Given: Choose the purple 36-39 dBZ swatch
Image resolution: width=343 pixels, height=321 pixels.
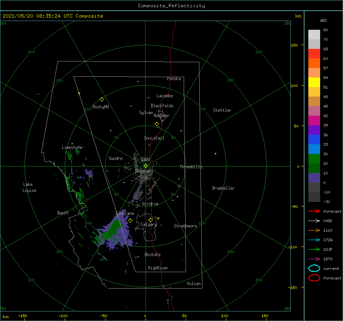Looking at the screenshot, I should click(x=314, y=130).
